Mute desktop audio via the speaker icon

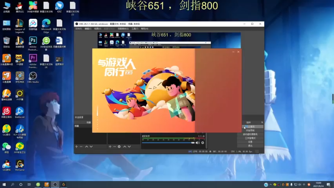click(x=197, y=143)
